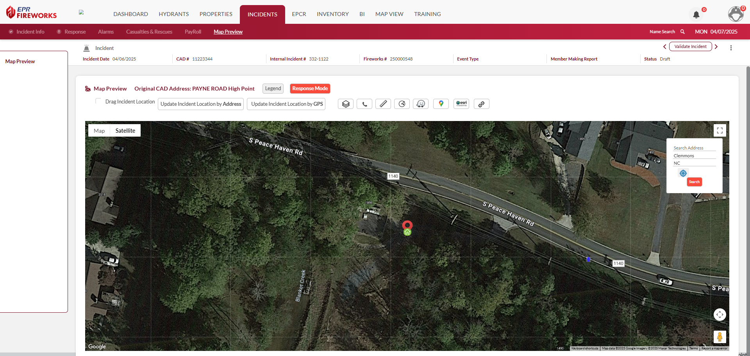
Task: Go to next incident with right chevron
Action: [716, 47]
